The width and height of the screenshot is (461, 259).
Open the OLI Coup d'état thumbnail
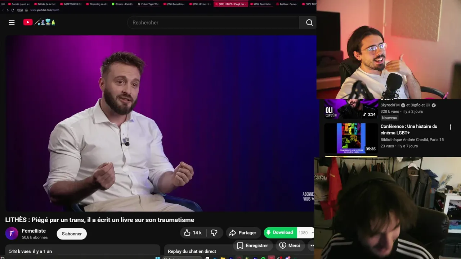(x=351, y=109)
